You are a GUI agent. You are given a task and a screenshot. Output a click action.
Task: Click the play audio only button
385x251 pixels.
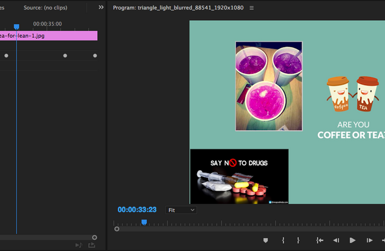point(79,245)
